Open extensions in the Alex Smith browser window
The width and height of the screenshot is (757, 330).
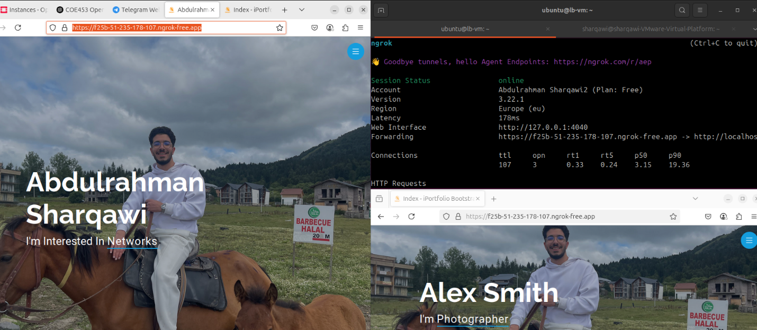pos(738,217)
